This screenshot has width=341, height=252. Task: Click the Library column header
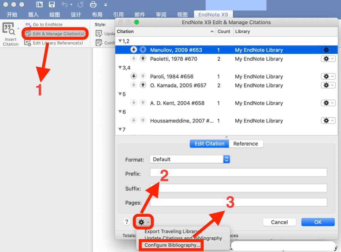[285, 32]
